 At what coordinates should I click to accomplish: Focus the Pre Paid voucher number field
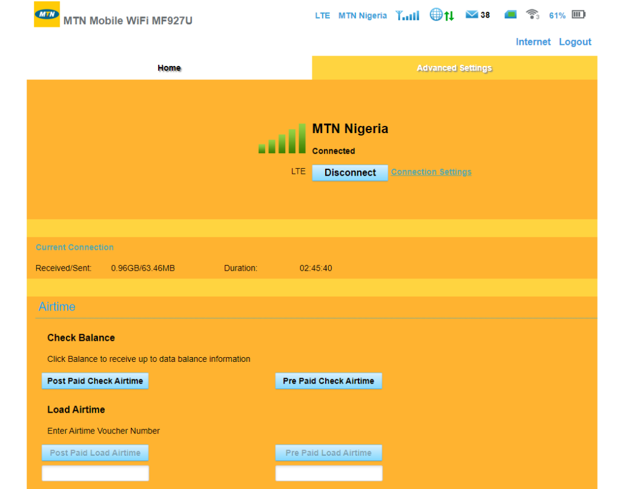pos(328,473)
